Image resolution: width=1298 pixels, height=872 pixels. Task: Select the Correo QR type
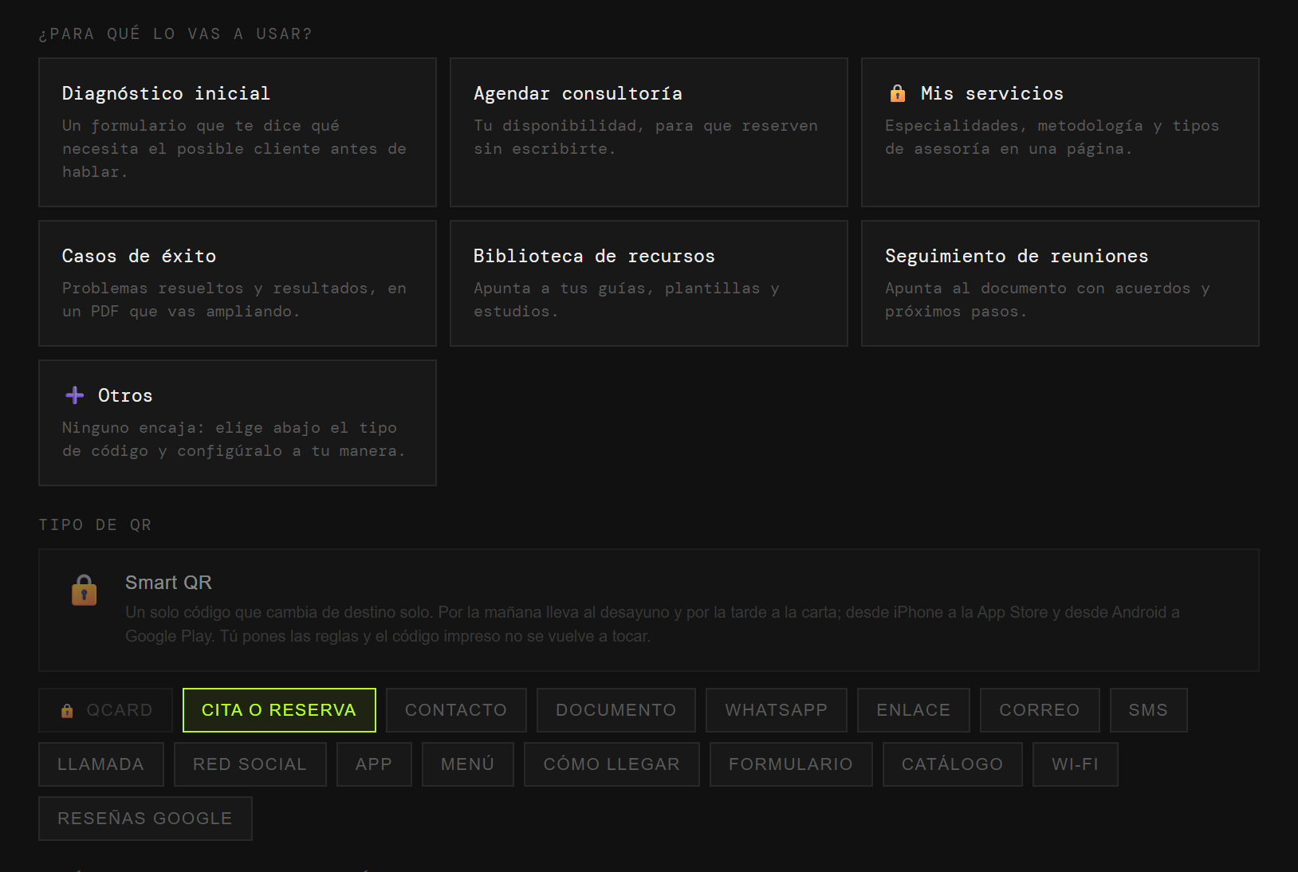pyautogui.click(x=1040, y=710)
